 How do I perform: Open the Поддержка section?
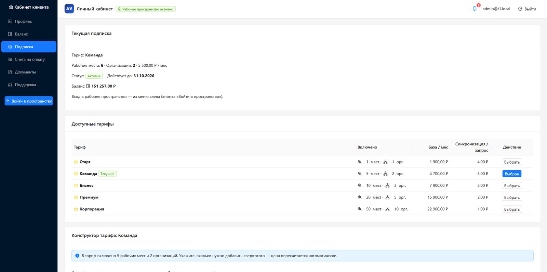29,85
